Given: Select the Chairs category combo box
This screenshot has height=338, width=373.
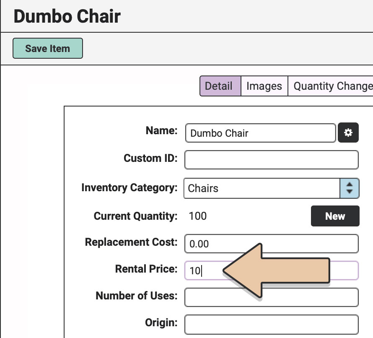Looking at the screenshot, I should (272, 188).
